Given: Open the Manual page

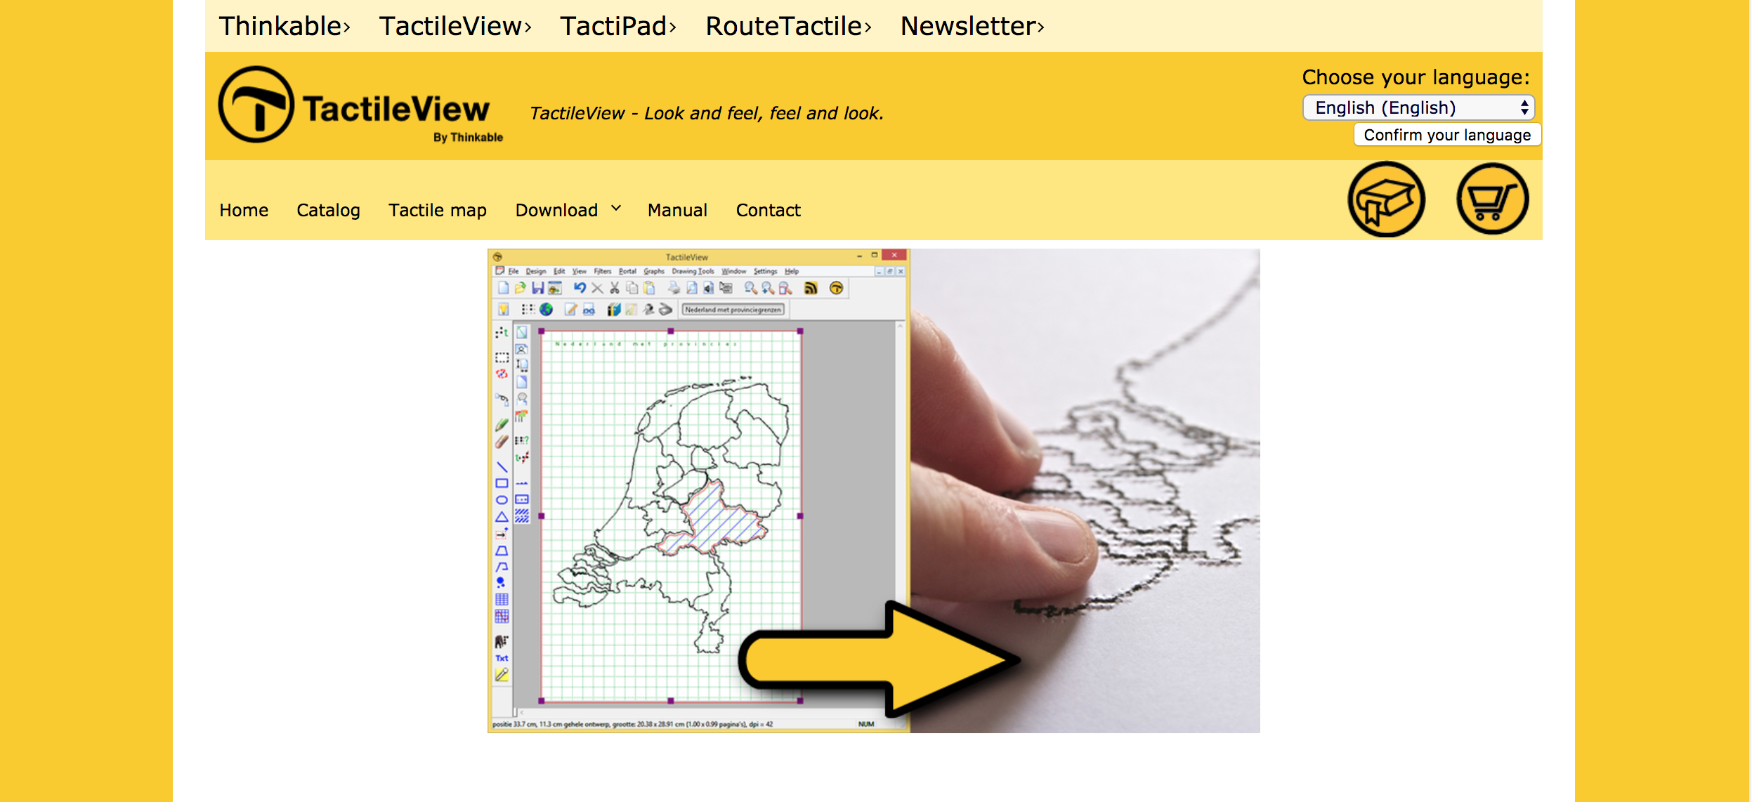Looking at the screenshot, I should coord(677,210).
